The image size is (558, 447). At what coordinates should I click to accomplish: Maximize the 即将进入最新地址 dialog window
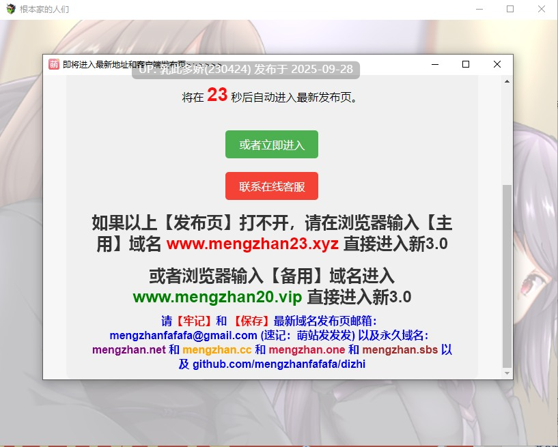(466, 64)
